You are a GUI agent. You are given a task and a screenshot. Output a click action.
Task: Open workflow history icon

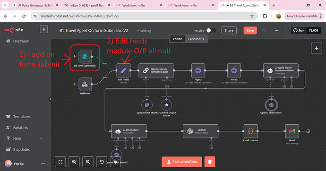264,31
